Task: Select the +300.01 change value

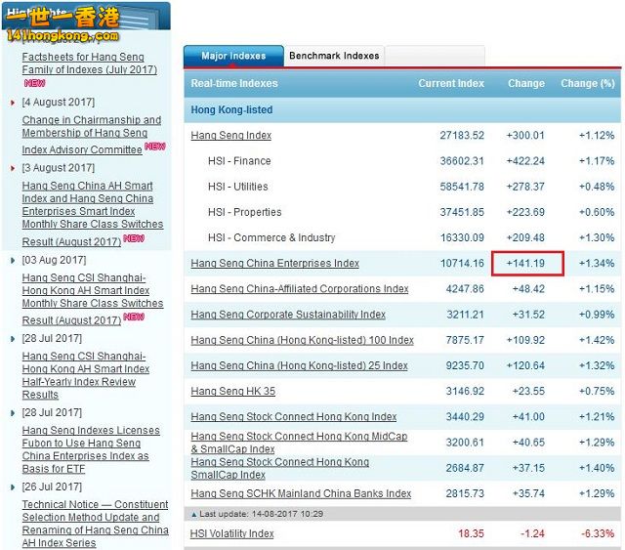Action: [525, 136]
